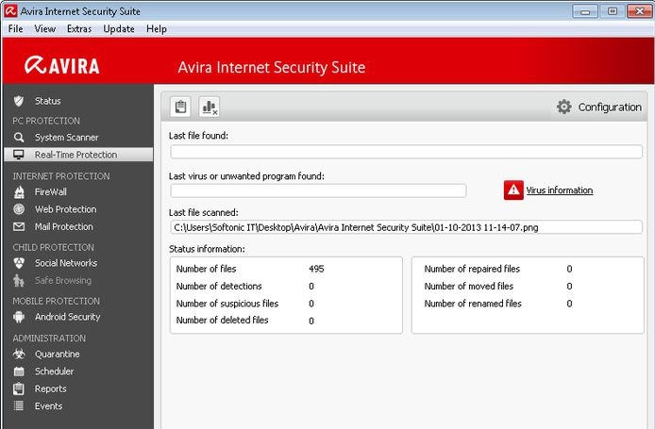Select Real-Time Protection in sidebar
Image resolution: width=655 pixels, height=429 pixels.
pos(78,155)
